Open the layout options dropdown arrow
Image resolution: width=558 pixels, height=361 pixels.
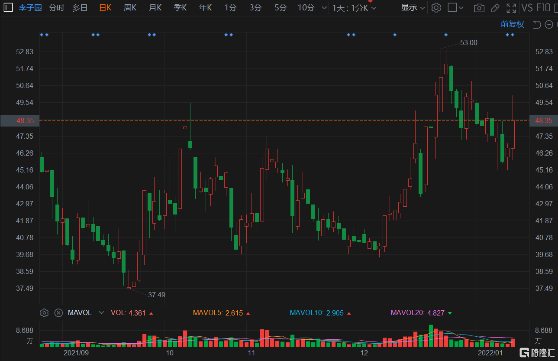tap(461, 8)
